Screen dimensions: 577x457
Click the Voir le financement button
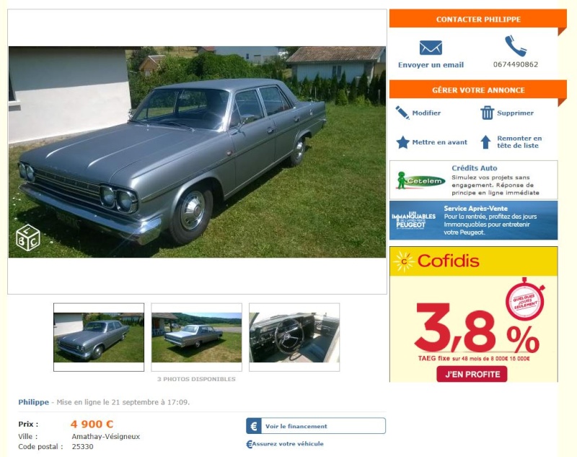pos(316,426)
